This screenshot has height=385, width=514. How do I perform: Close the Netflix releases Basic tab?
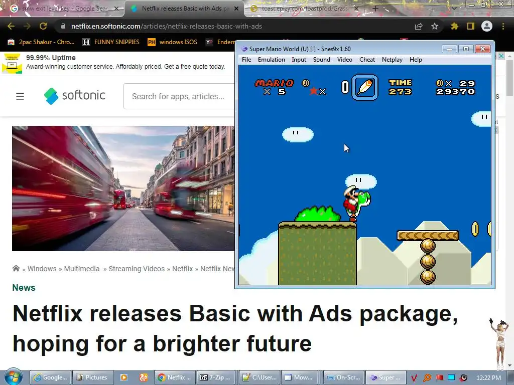236,9
